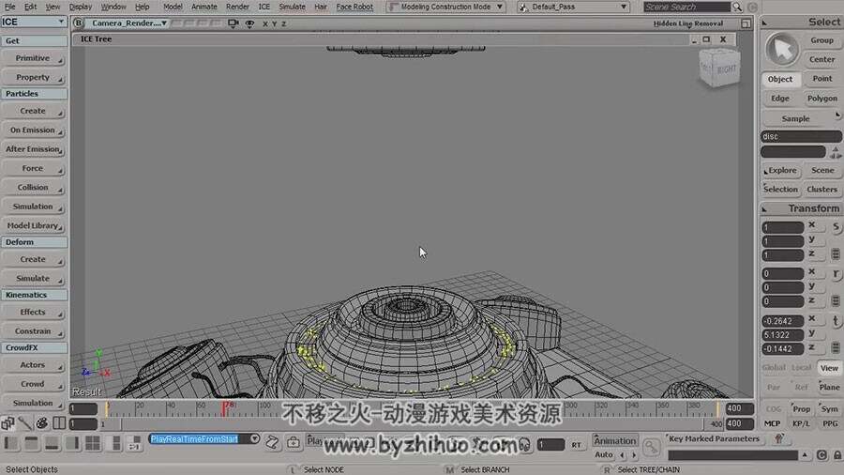Viewport: 844px width, 475px height.
Task: Click the Force button
Action: 34,169
